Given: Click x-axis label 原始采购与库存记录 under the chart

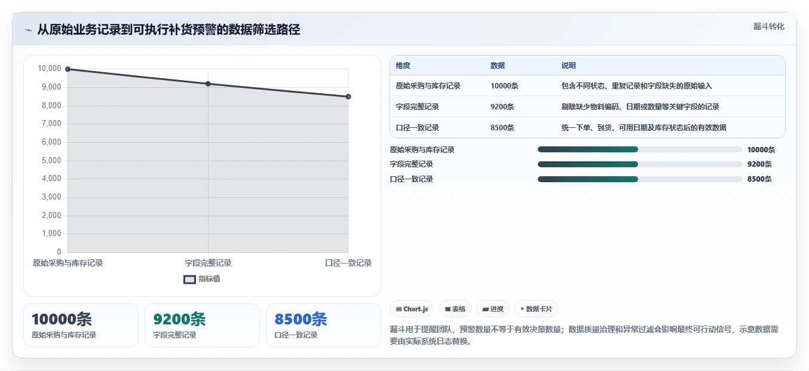Looking at the screenshot, I should 68,263.
